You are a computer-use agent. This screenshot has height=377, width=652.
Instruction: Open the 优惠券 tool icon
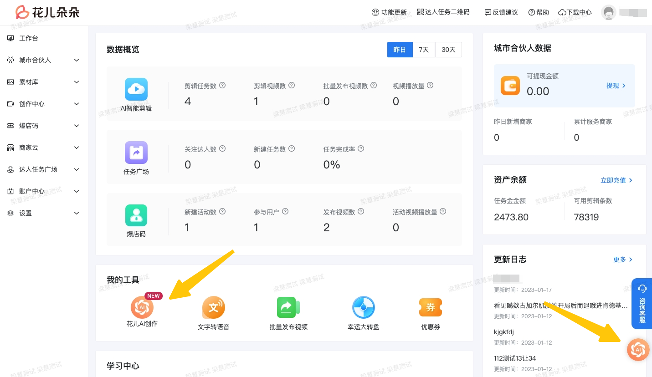pyautogui.click(x=431, y=307)
